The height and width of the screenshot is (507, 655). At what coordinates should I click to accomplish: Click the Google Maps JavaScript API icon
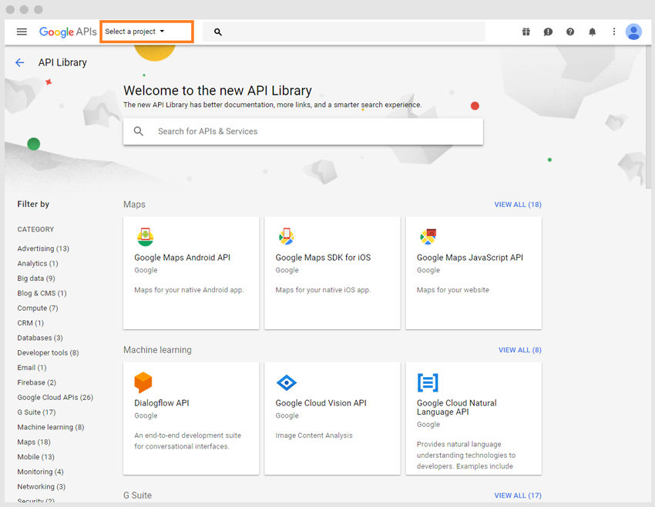coord(428,237)
